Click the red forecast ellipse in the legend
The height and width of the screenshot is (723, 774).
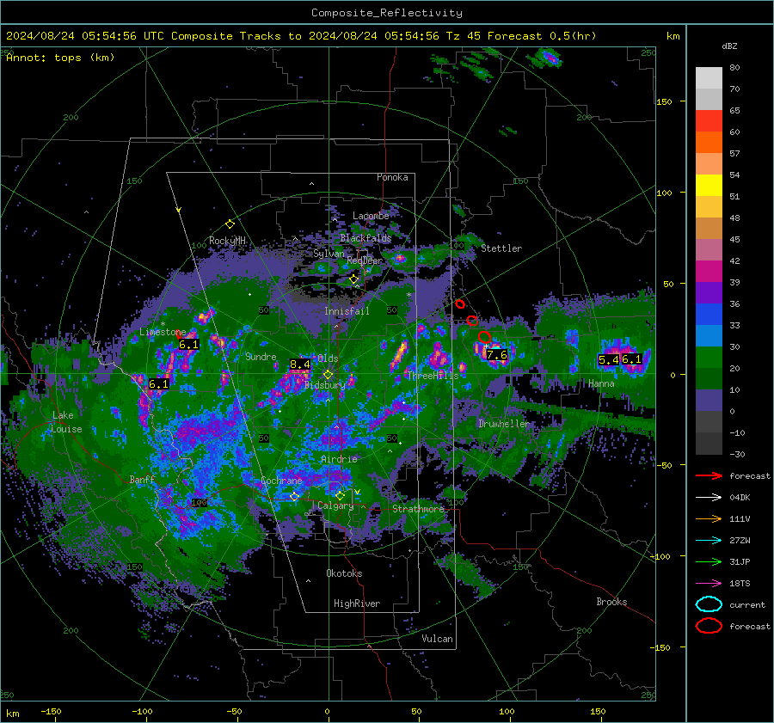(709, 626)
